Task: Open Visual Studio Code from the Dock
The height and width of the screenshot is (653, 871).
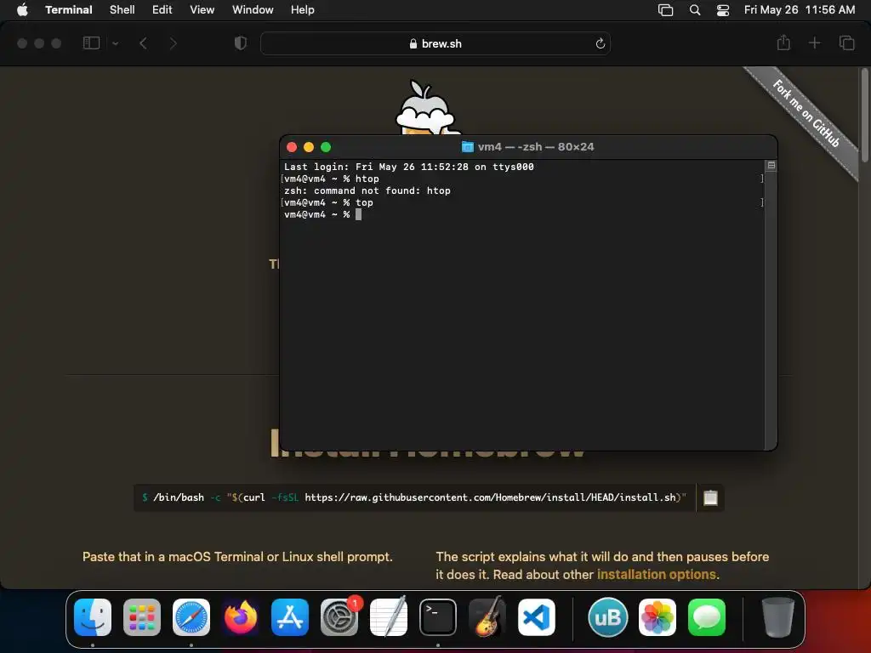Action: (x=537, y=617)
